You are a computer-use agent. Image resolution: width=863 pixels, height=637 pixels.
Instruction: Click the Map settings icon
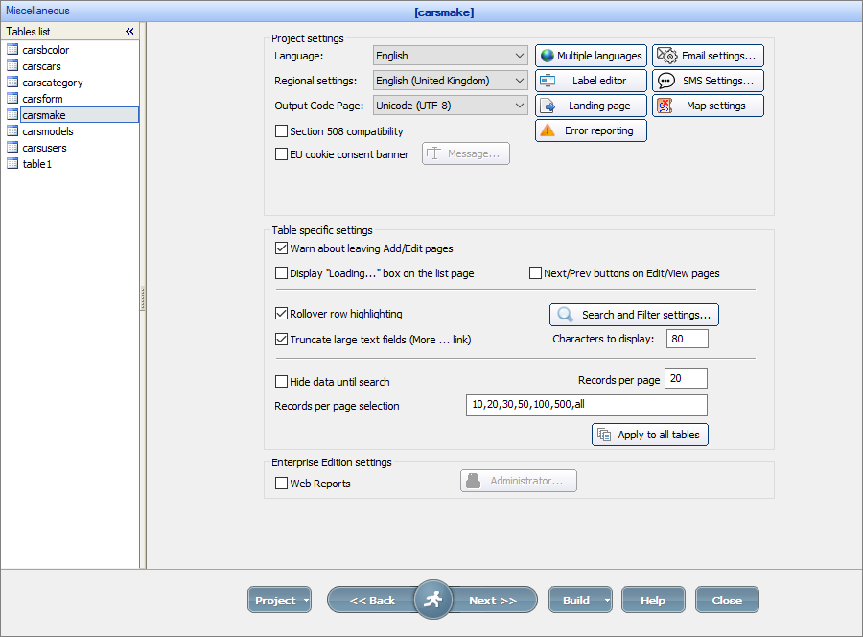click(666, 106)
